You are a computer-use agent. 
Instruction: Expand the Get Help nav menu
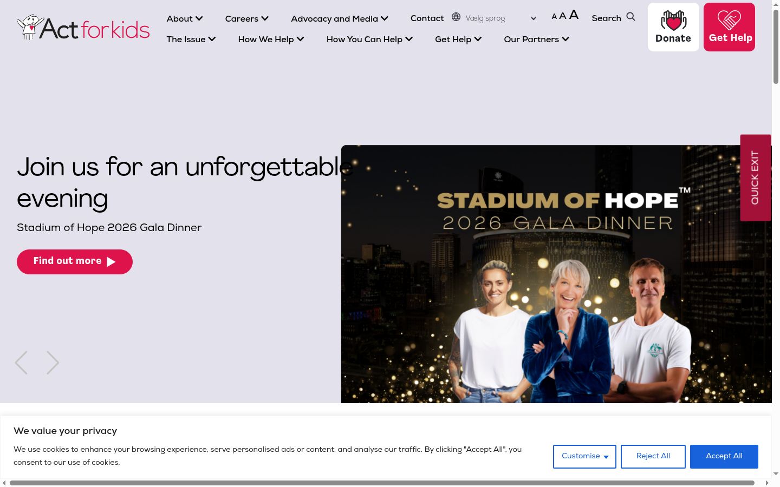click(x=458, y=39)
